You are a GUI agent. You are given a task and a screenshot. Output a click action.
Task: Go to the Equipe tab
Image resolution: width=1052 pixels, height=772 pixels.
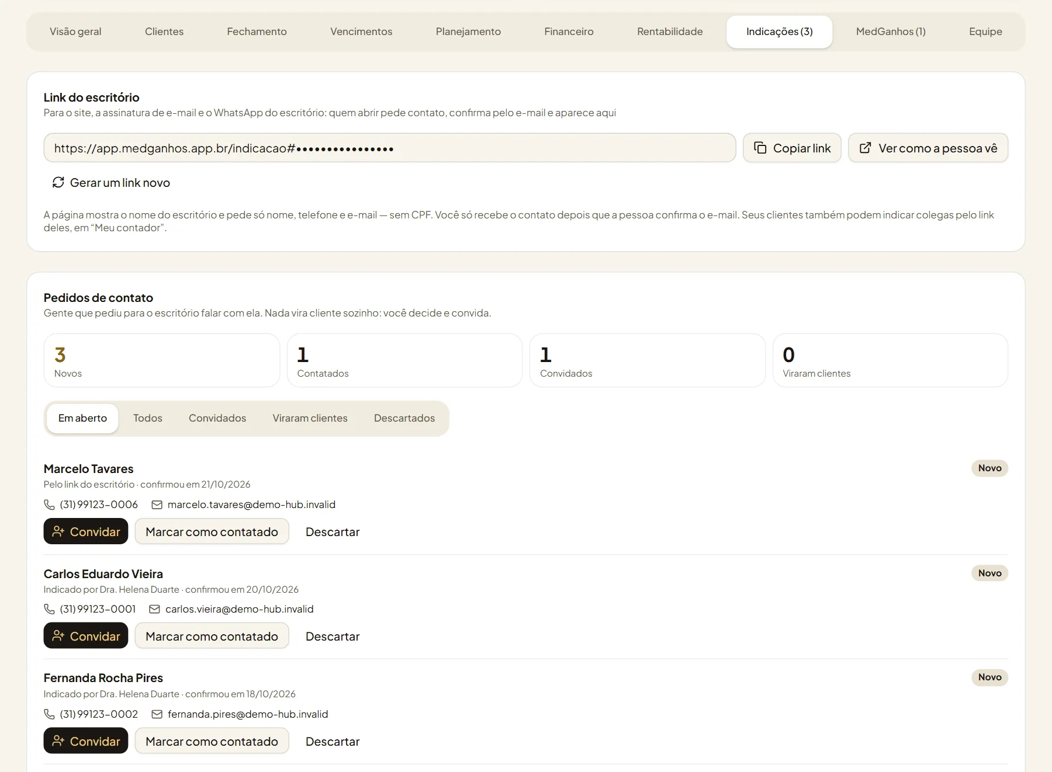click(985, 32)
